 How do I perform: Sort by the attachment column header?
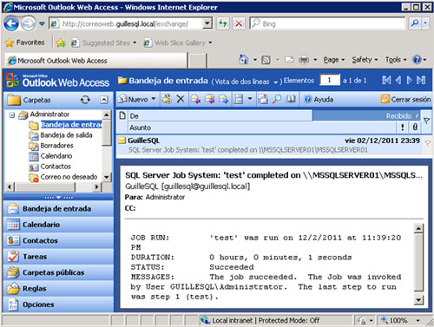[415, 128]
